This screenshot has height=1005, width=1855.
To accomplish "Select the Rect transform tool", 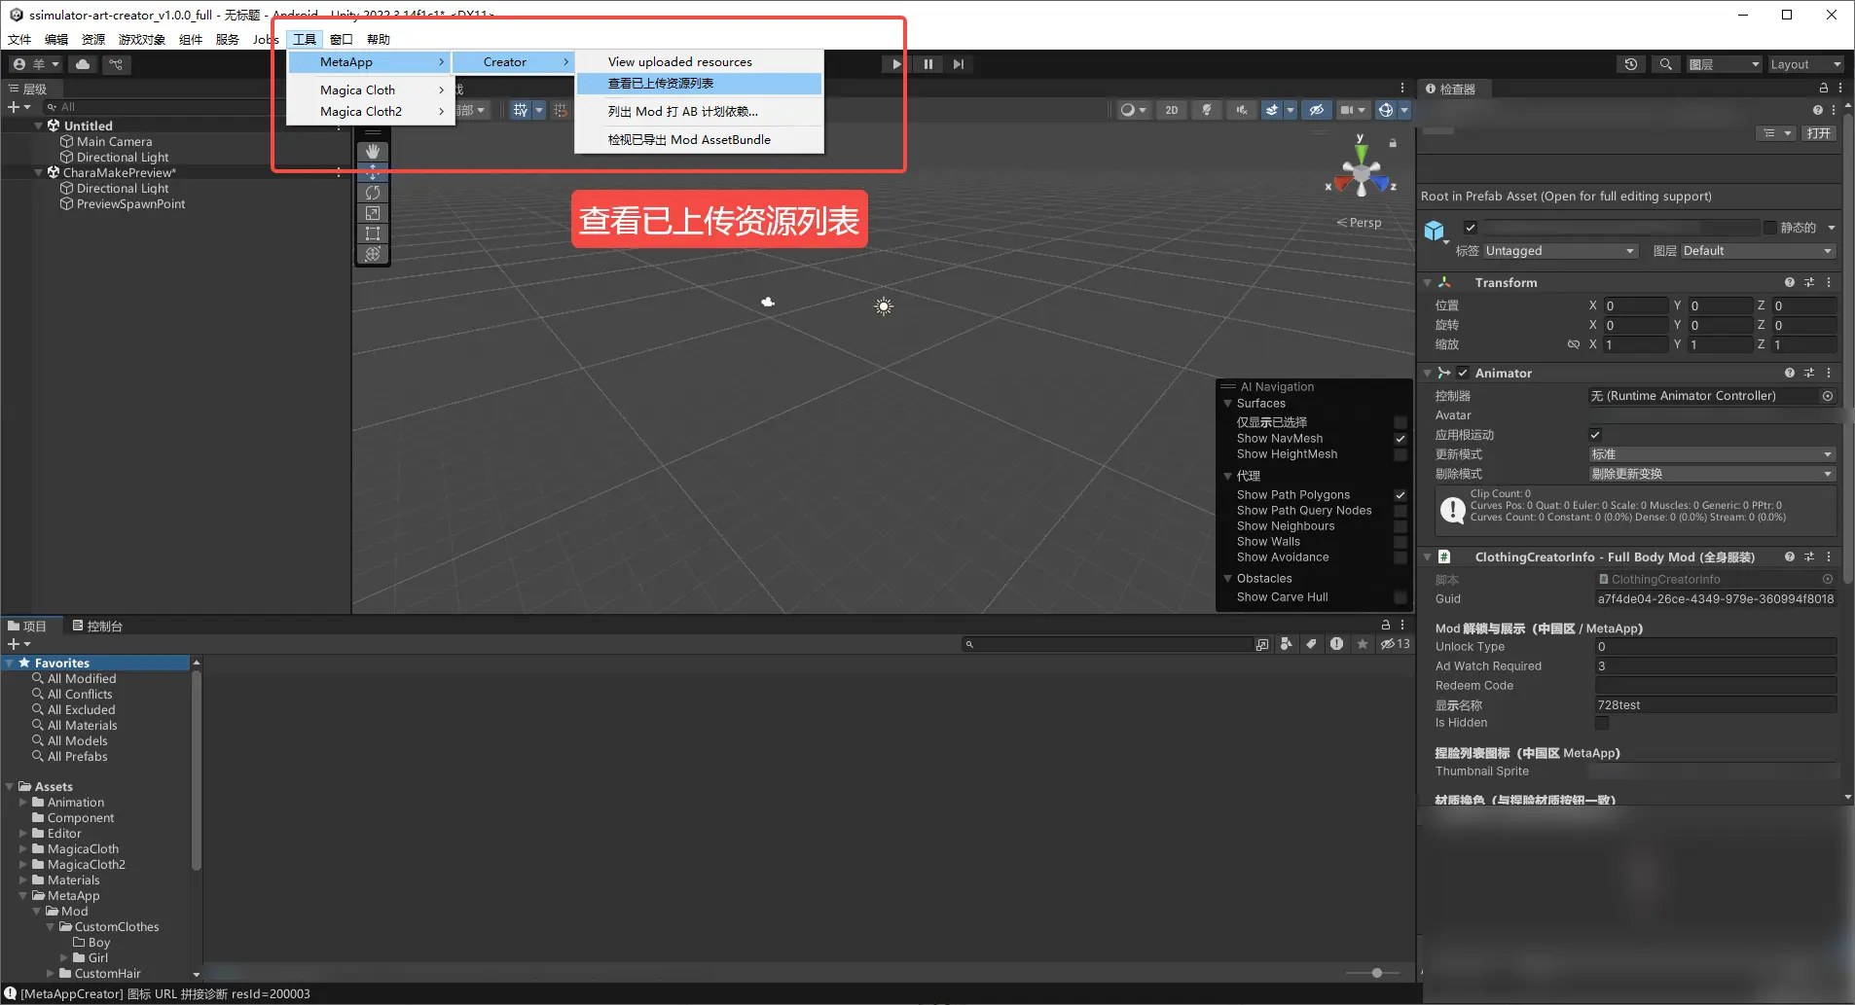I will [x=373, y=233].
